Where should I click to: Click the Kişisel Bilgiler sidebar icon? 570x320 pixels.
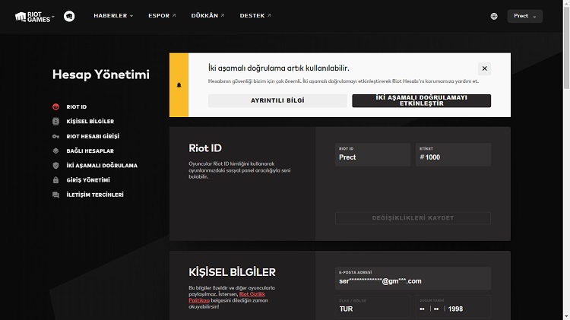[55, 121]
